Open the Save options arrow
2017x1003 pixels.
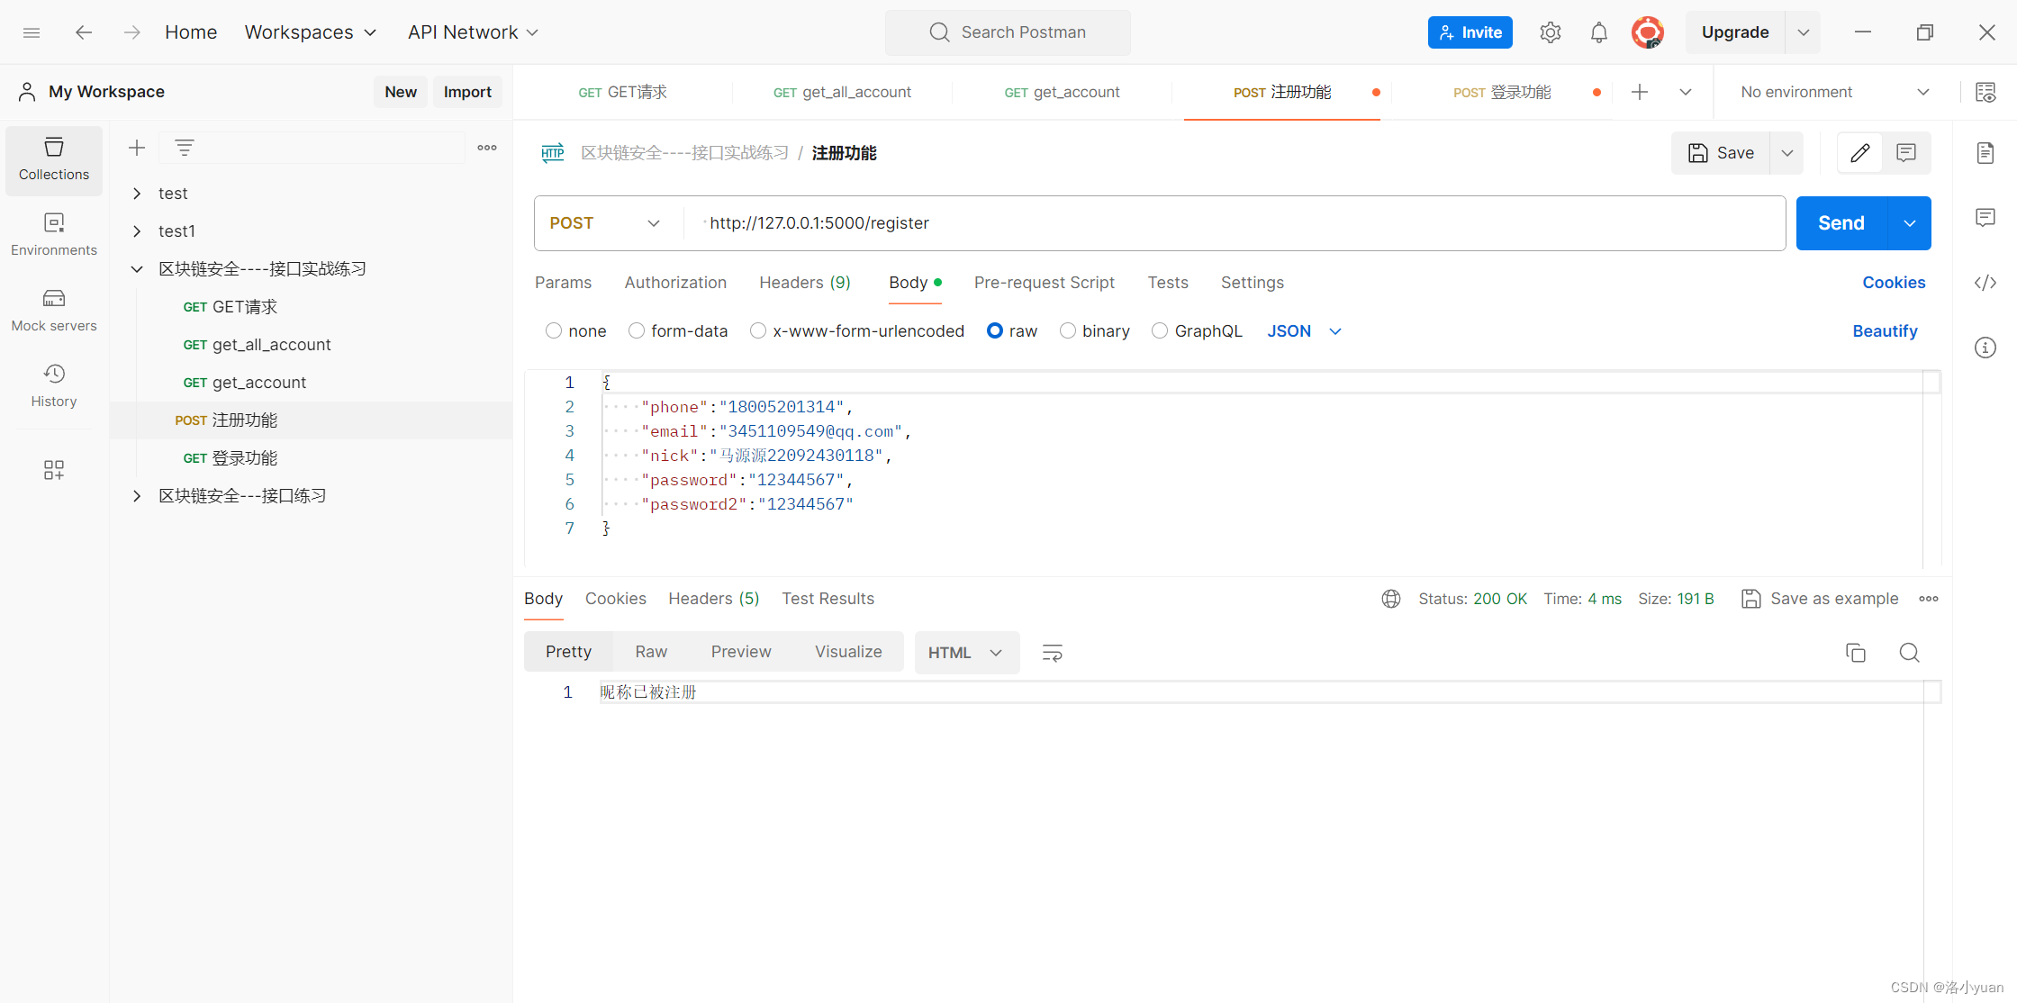tap(1787, 153)
